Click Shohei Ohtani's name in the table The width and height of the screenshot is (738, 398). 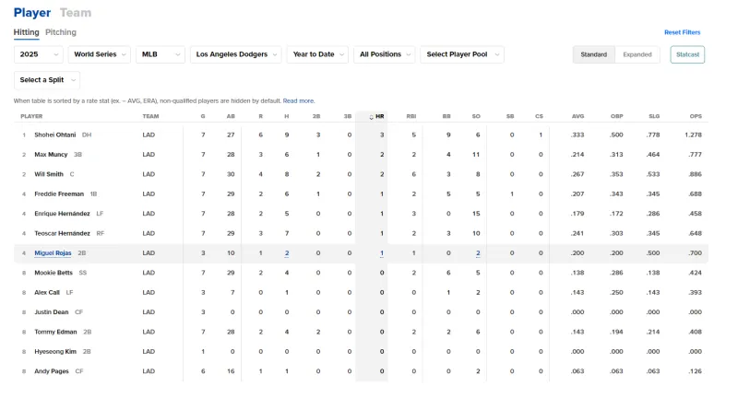[x=56, y=135]
